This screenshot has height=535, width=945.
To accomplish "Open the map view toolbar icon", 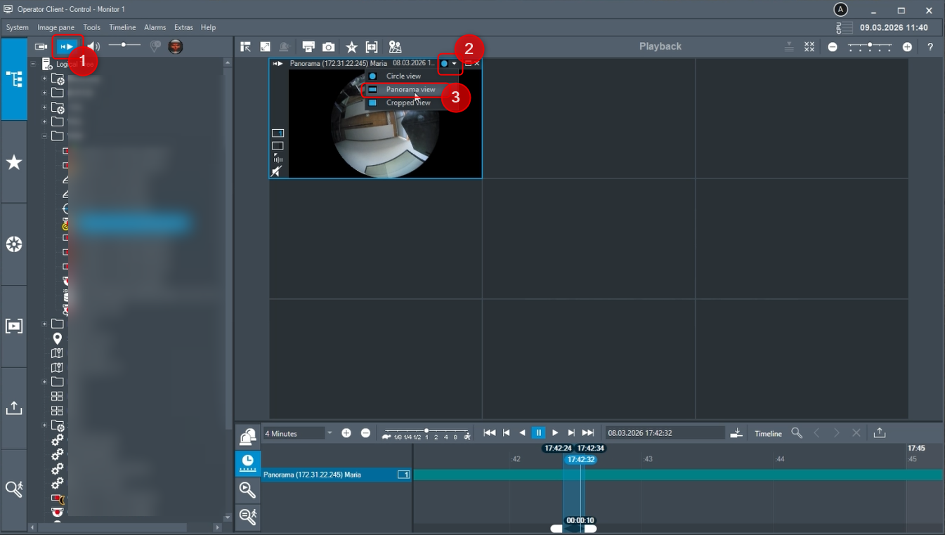I will tap(395, 47).
